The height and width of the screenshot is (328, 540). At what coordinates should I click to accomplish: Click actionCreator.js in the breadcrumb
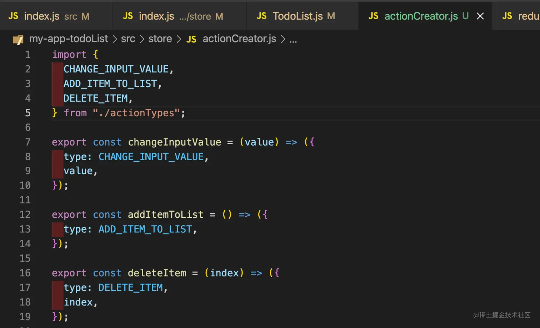(x=239, y=39)
